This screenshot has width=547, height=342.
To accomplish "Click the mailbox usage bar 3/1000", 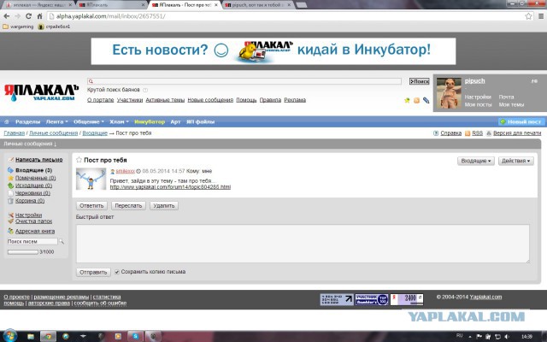I will coord(23,252).
